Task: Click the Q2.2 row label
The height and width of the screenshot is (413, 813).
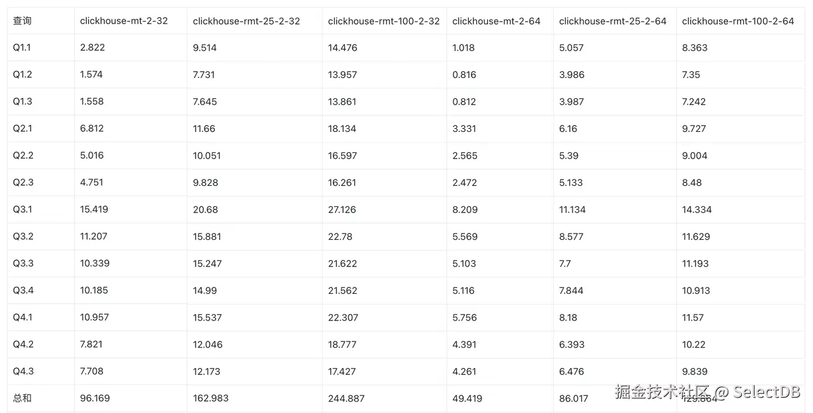Action: pos(23,155)
